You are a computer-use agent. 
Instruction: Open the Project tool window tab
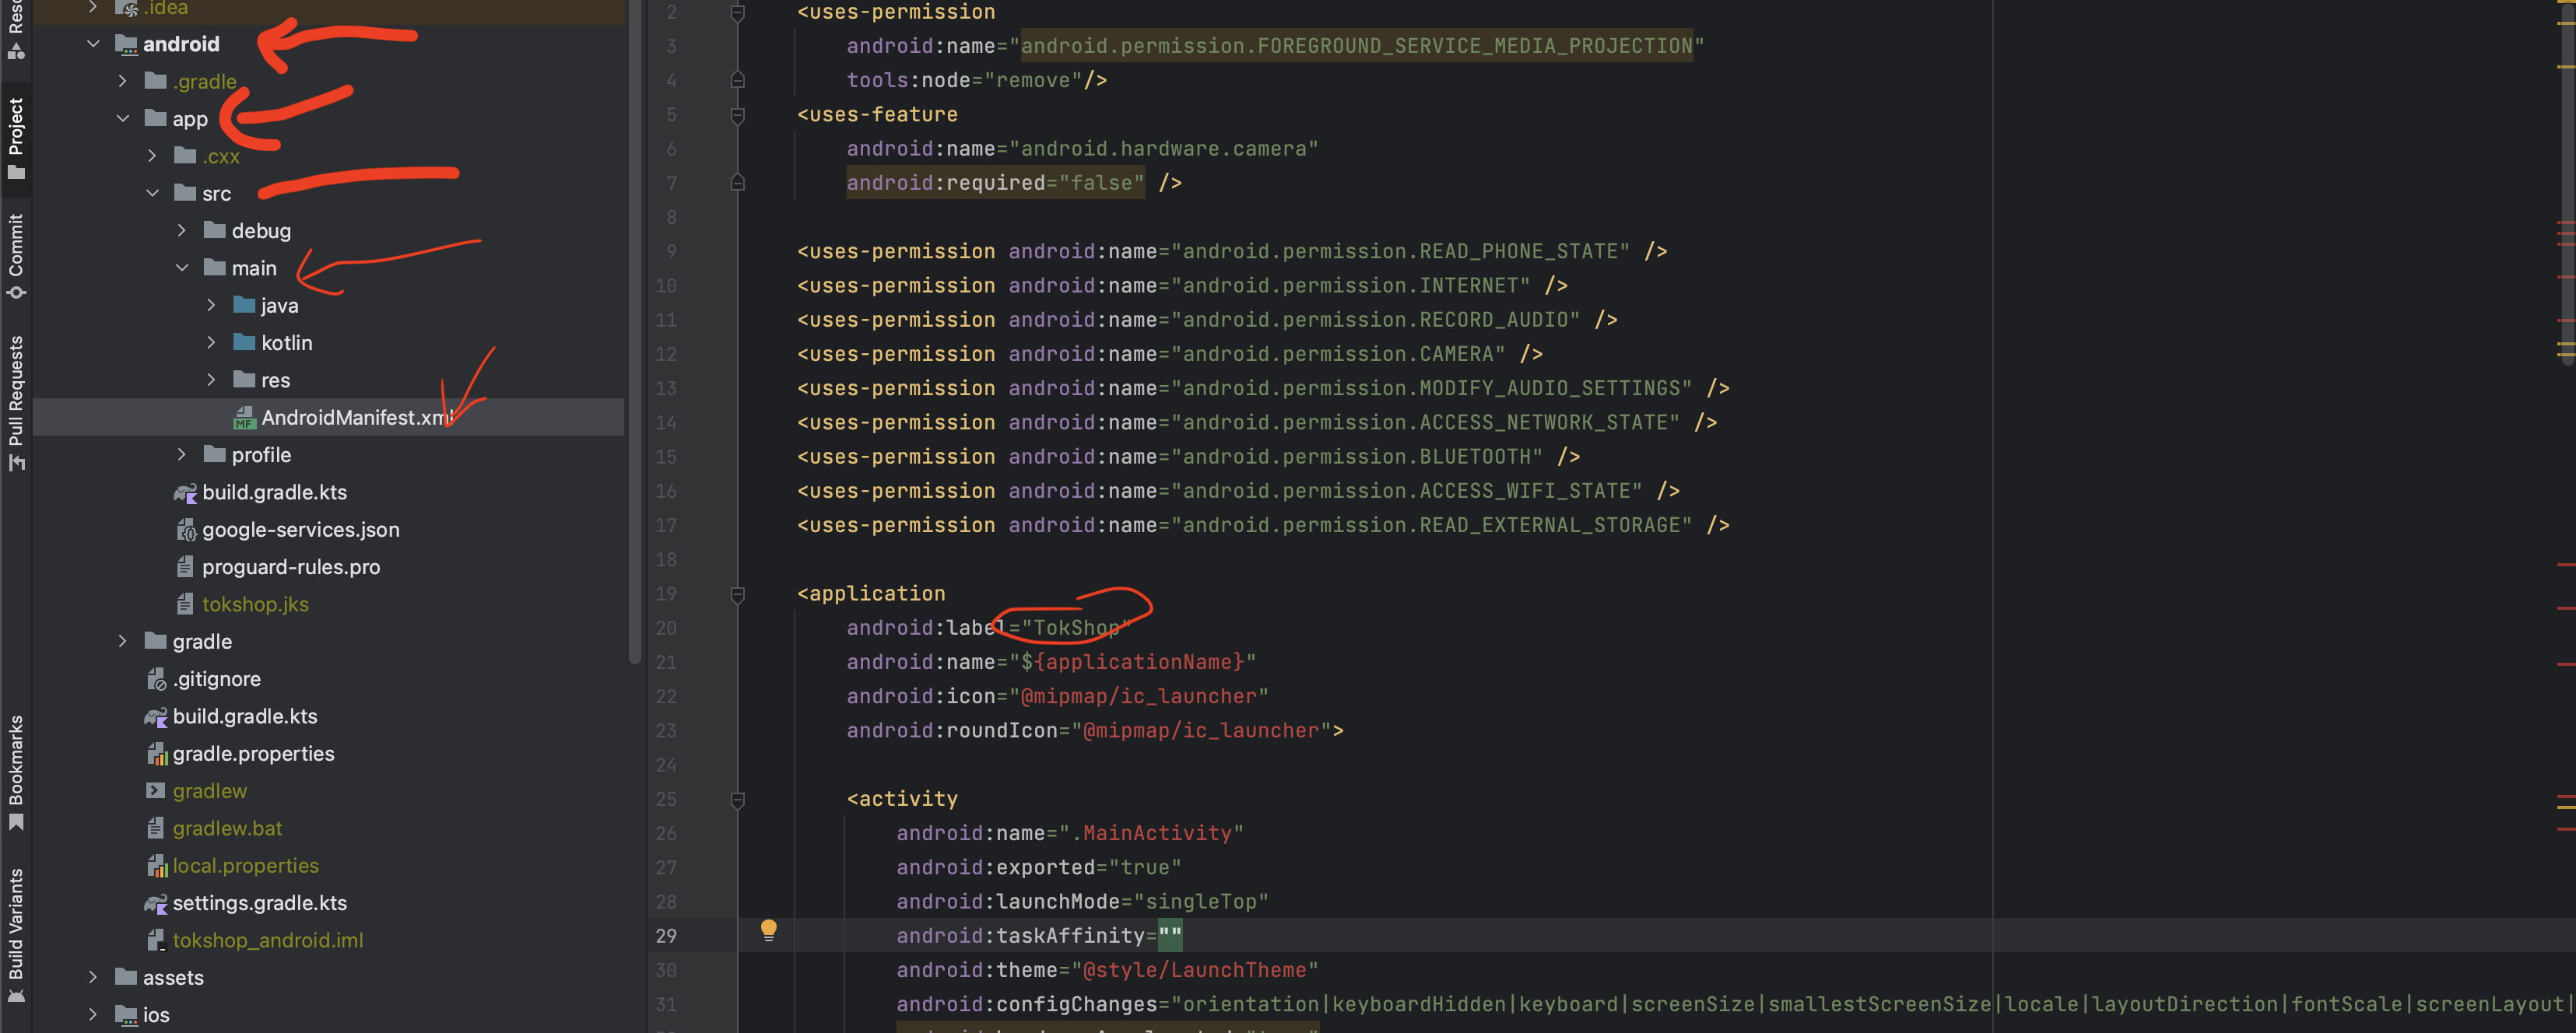click(x=16, y=127)
